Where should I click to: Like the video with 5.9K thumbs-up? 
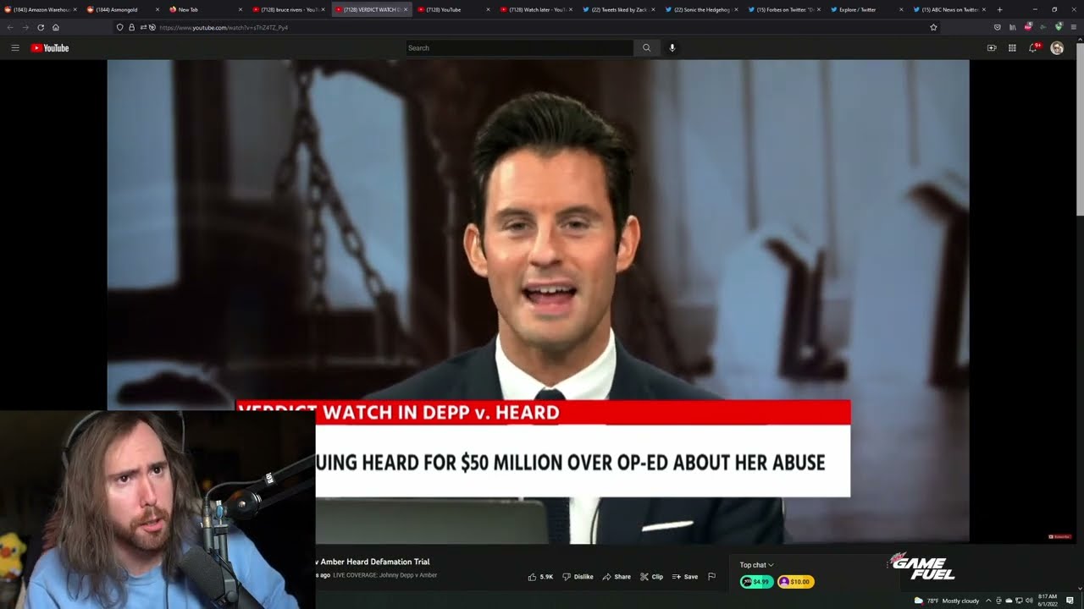pyautogui.click(x=540, y=577)
